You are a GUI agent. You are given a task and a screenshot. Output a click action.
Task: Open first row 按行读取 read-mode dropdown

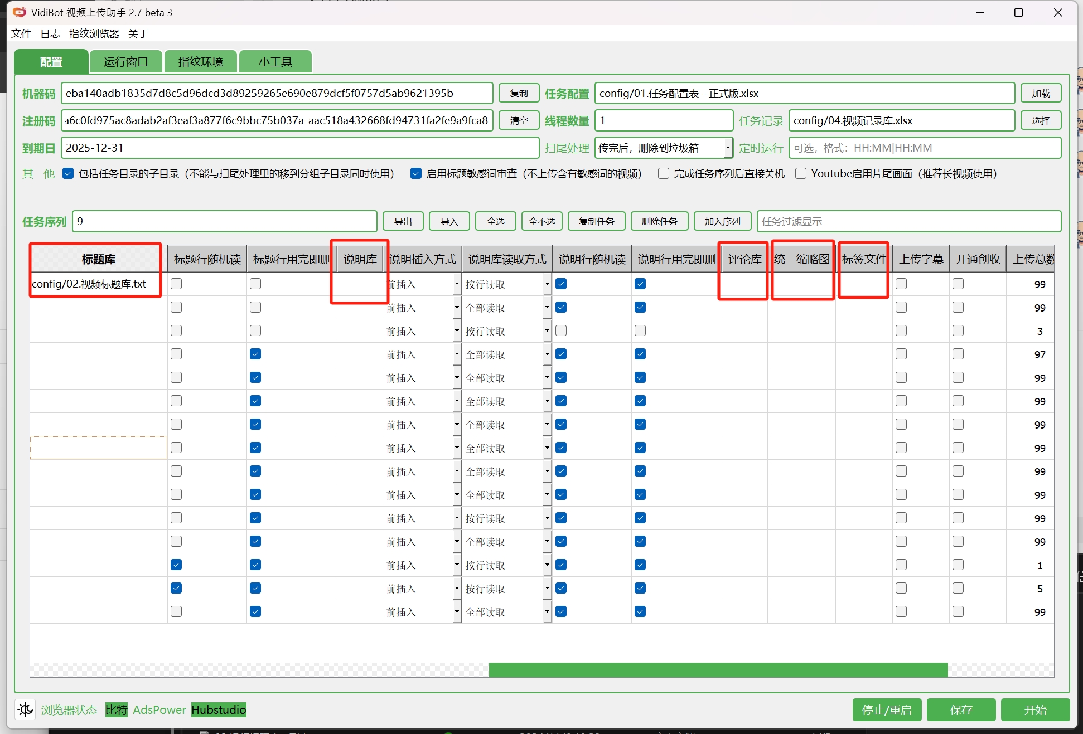[x=547, y=284]
